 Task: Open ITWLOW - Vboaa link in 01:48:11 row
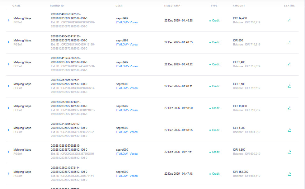tap(127, 88)
